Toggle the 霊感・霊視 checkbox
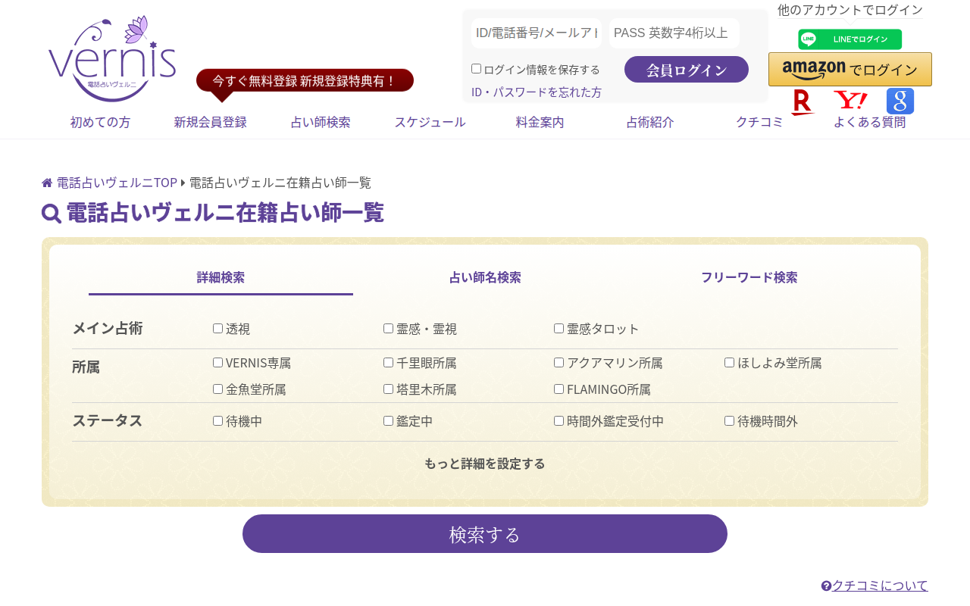The image size is (970, 606). [x=388, y=328]
